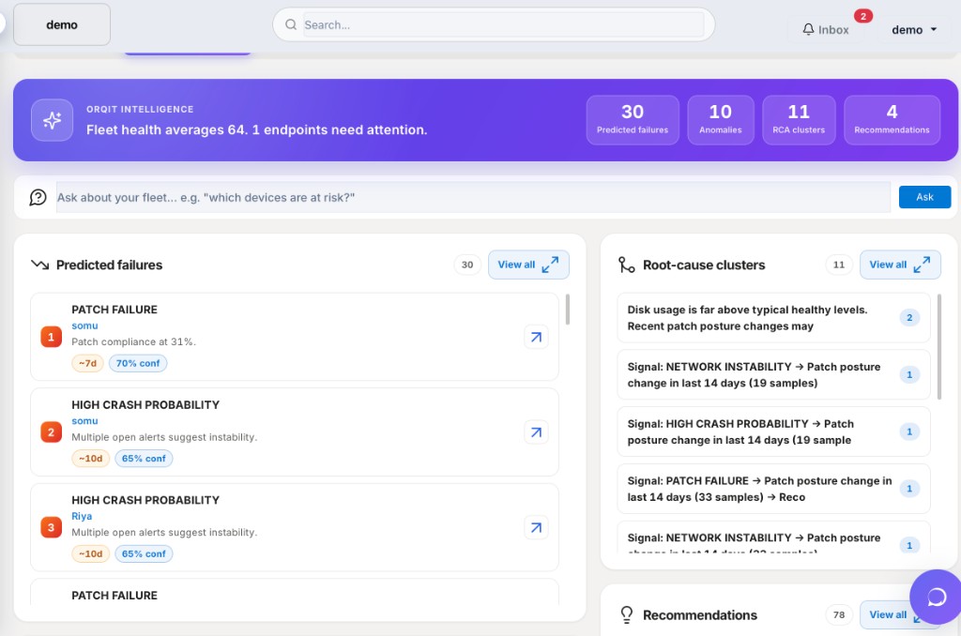The height and width of the screenshot is (636, 961).
Task: View all Root-cause clusters
Action: tap(900, 265)
